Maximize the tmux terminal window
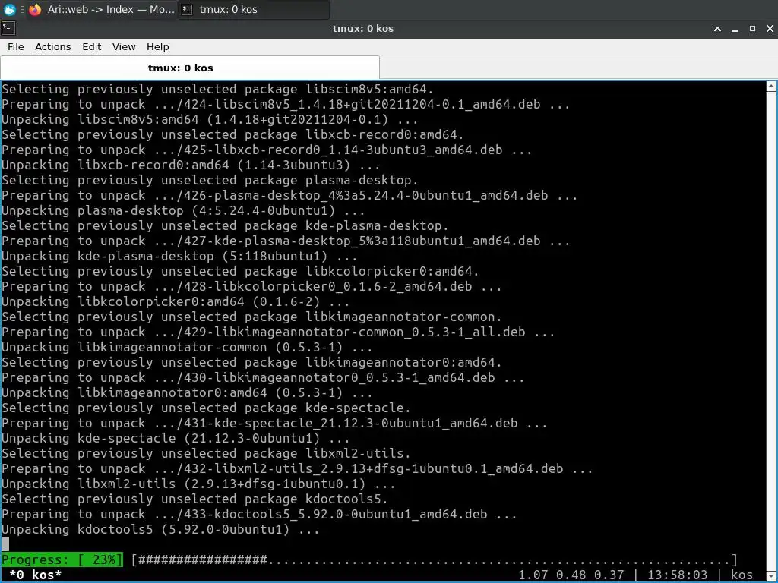778x583 pixels. tap(752, 29)
